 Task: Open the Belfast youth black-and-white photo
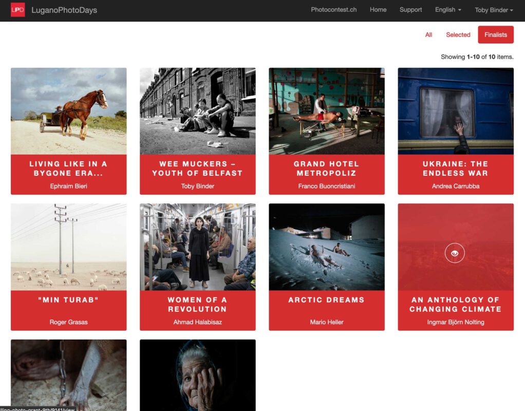pyautogui.click(x=198, y=111)
